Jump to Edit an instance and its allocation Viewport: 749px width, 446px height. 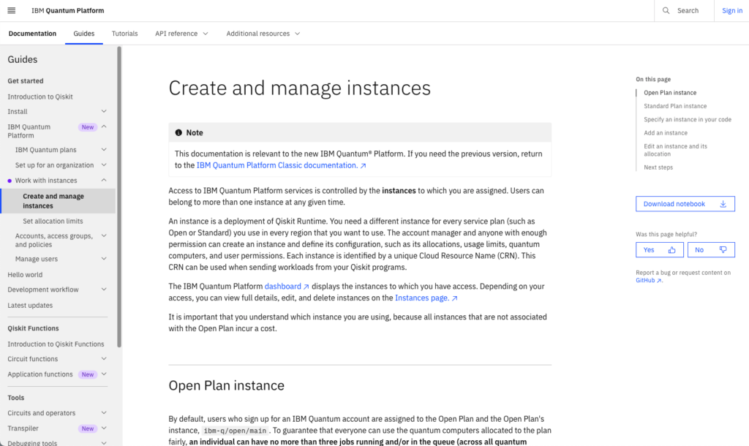tap(675, 150)
